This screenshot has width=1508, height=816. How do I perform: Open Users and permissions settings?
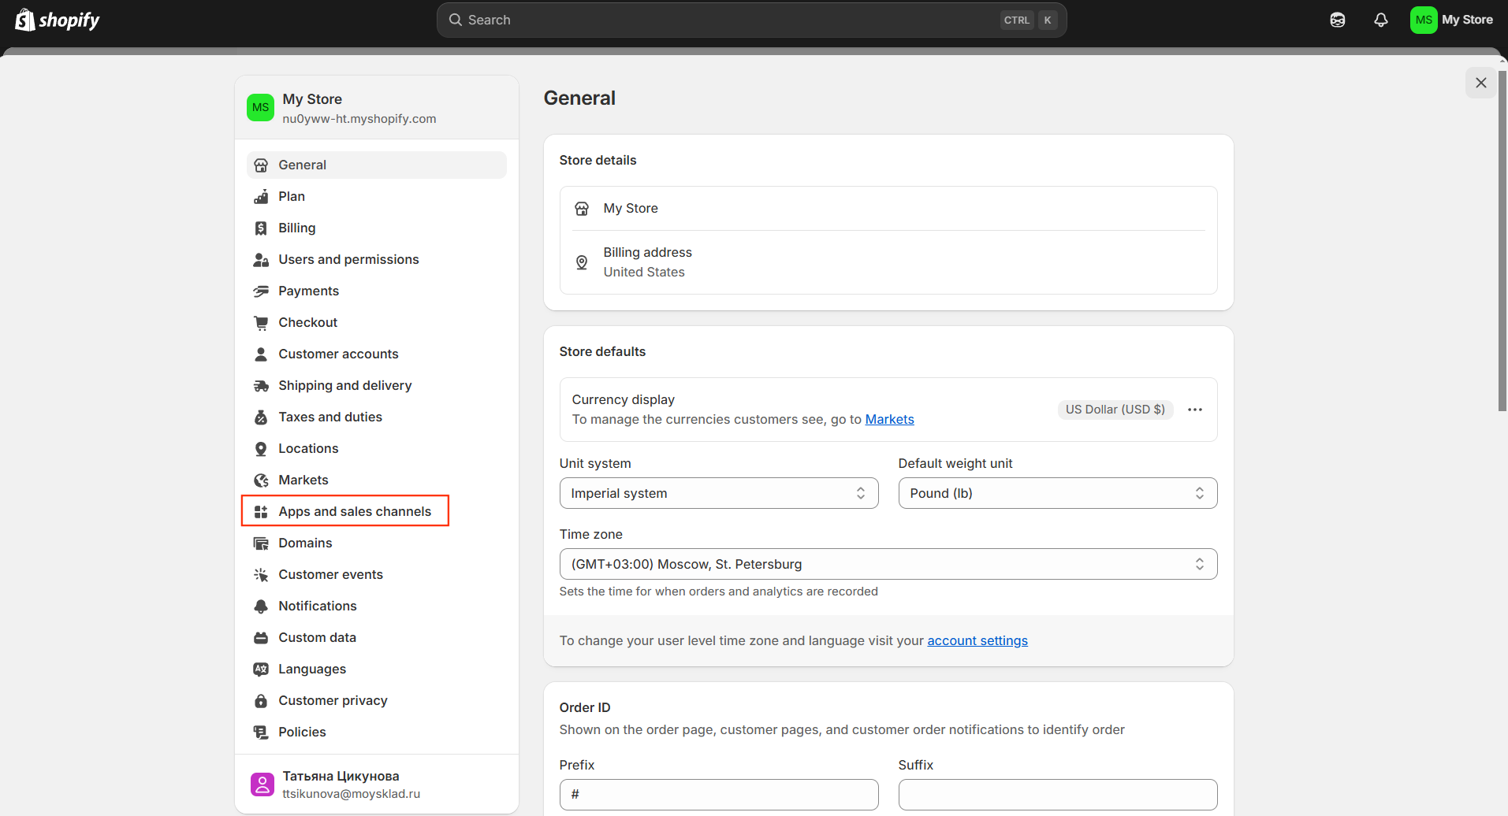point(377,259)
